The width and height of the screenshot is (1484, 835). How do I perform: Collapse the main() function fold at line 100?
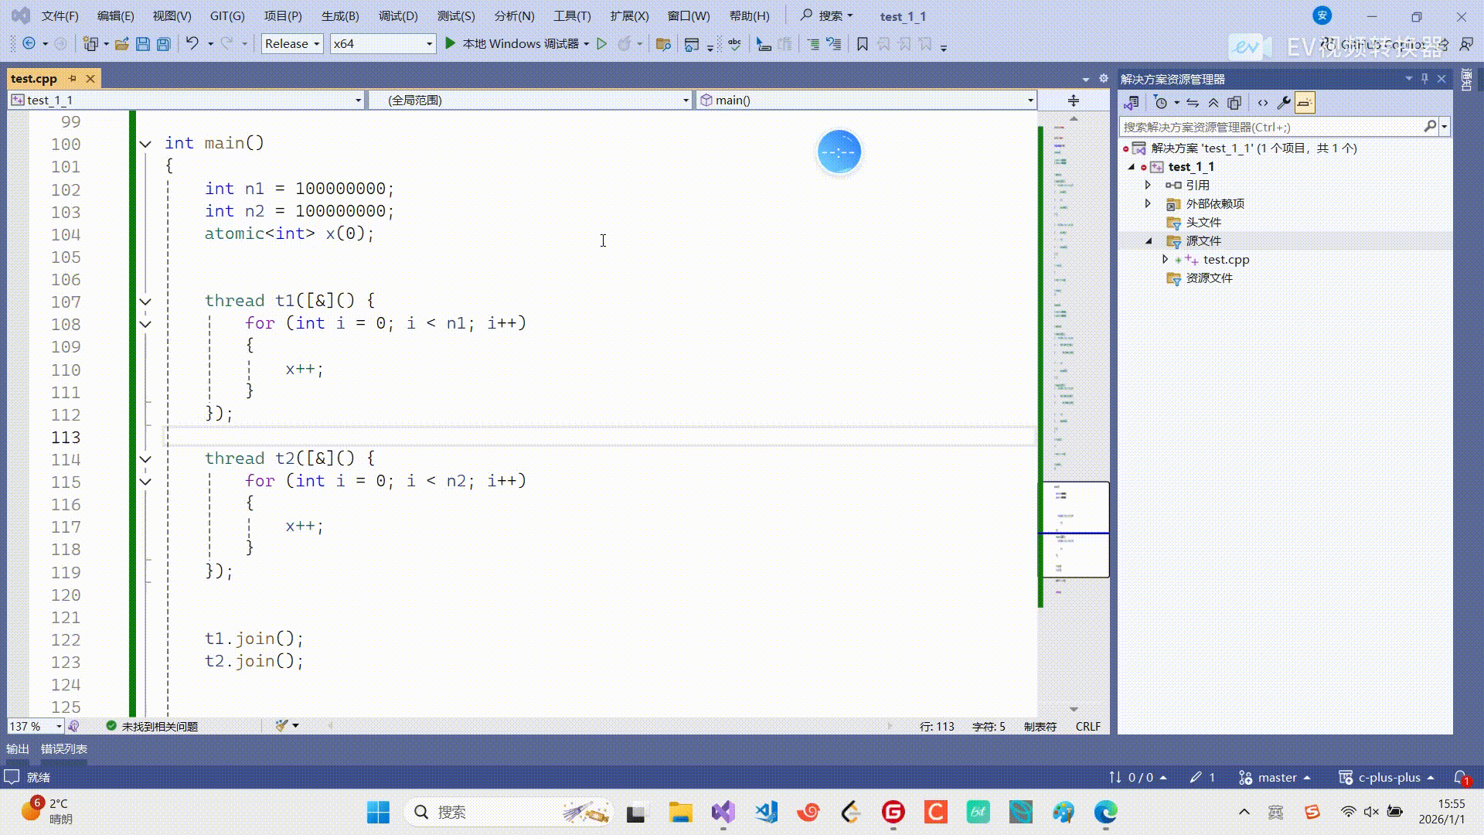[x=145, y=144]
